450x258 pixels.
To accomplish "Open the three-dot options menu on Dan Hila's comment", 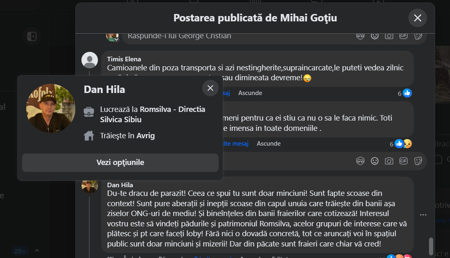I will tap(423, 214).
